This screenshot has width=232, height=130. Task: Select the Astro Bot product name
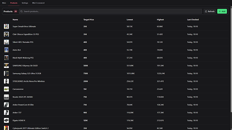pos(17,50)
